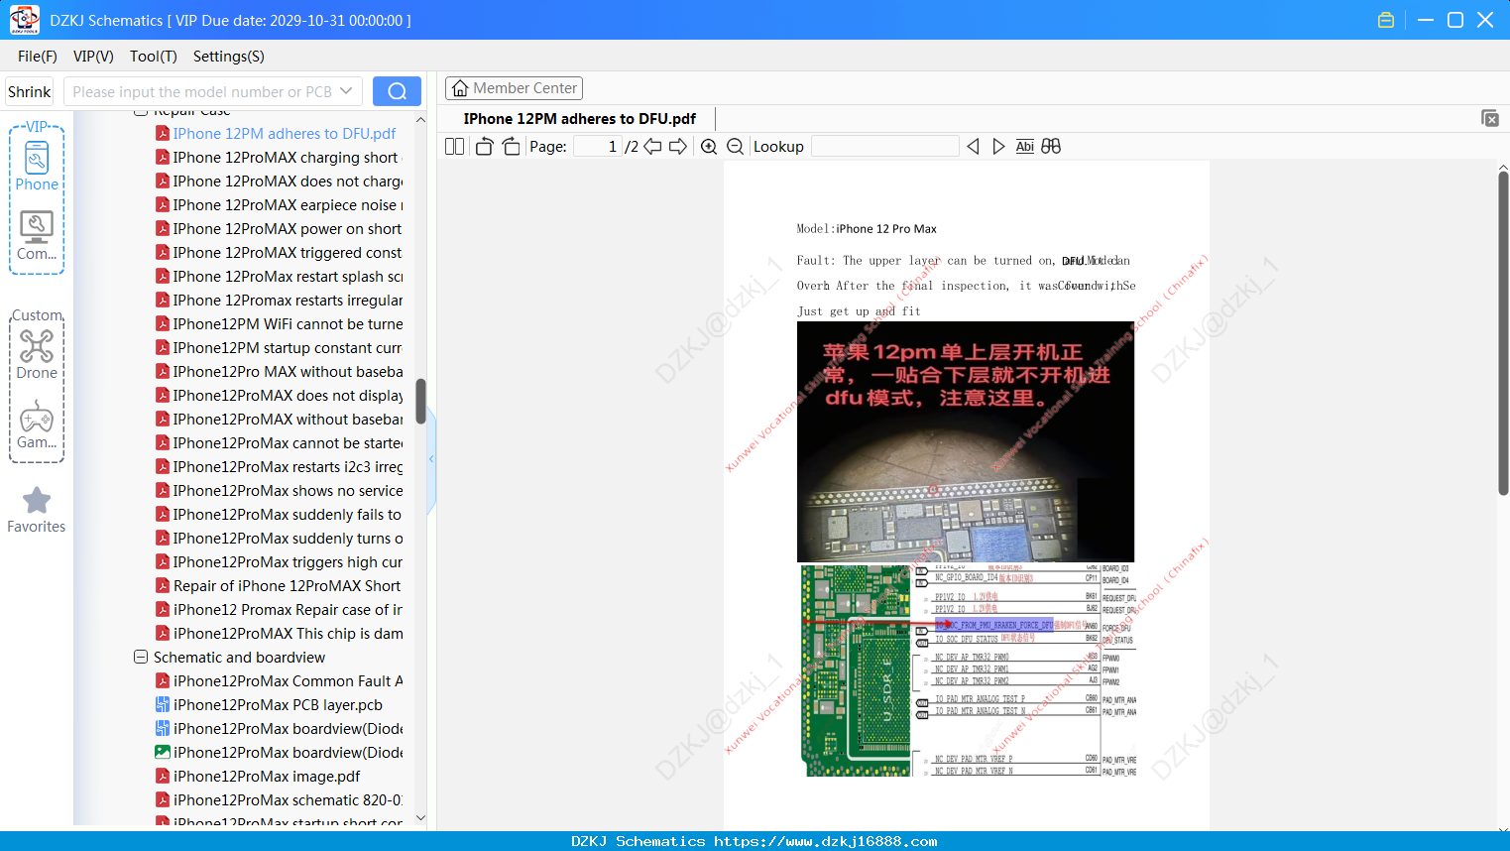Rotate the page counterclockwise
This screenshot has width=1510, height=851.
coord(485,147)
